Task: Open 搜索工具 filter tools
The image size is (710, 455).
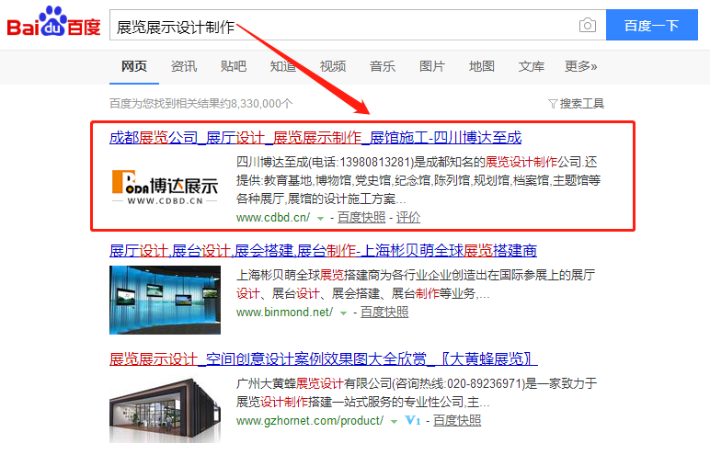Action: click(x=576, y=103)
